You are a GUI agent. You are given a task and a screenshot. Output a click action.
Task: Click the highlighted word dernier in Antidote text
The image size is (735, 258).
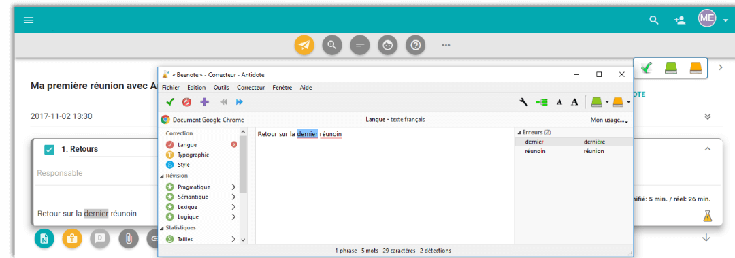coord(308,134)
